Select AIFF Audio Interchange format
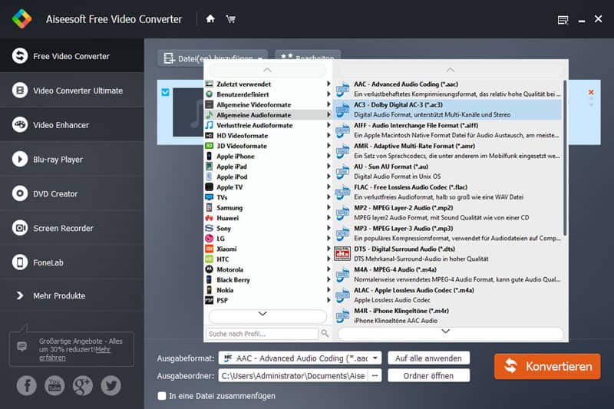This screenshot has width=614, height=409. coord(448,130)
